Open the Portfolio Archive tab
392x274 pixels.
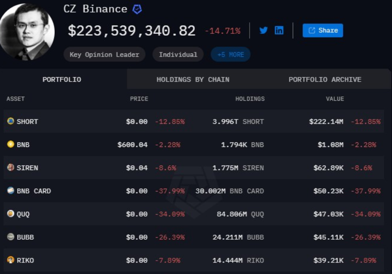(325, 79)
